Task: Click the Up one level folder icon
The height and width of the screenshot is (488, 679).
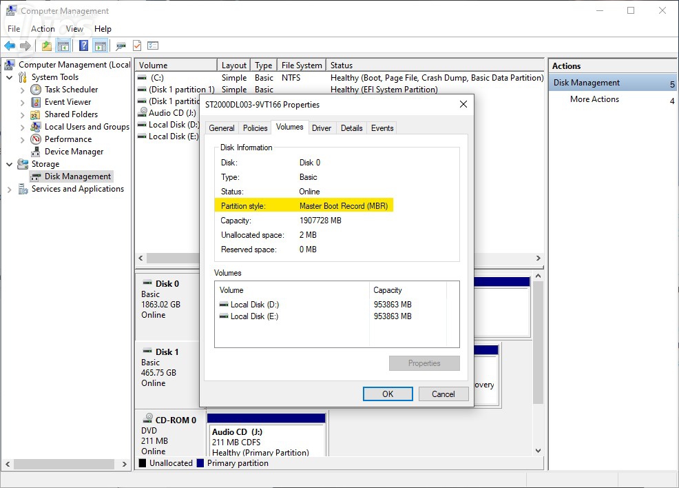Action: [x=46, y=46]
